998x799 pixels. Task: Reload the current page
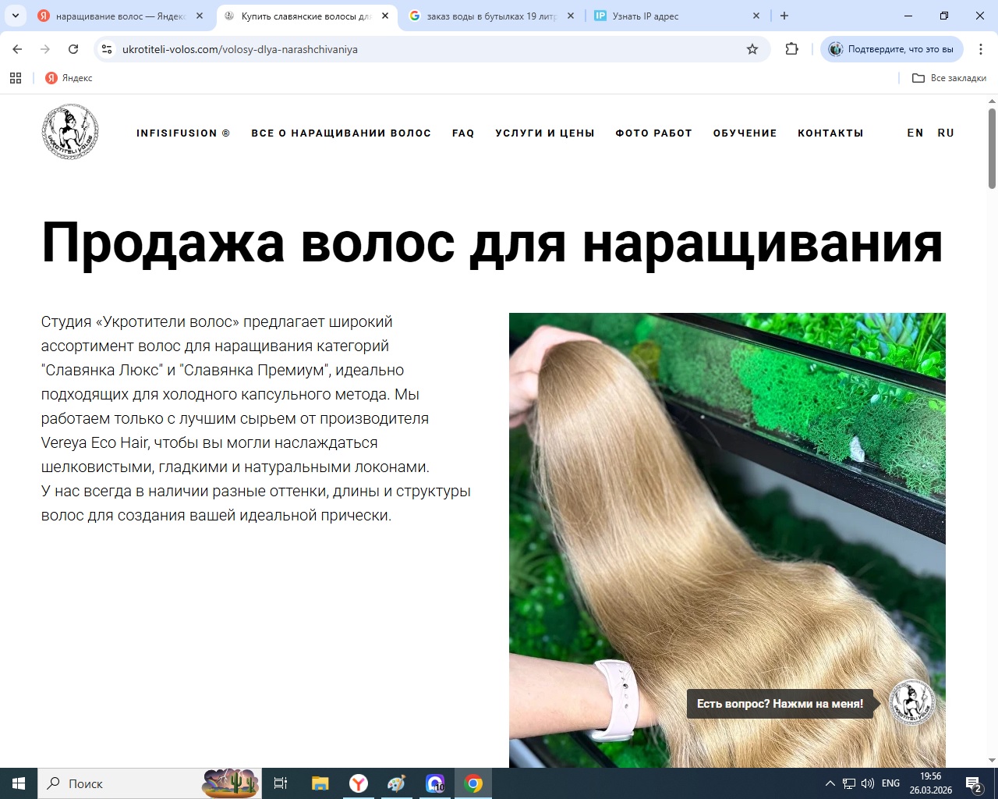click(73, 49)
